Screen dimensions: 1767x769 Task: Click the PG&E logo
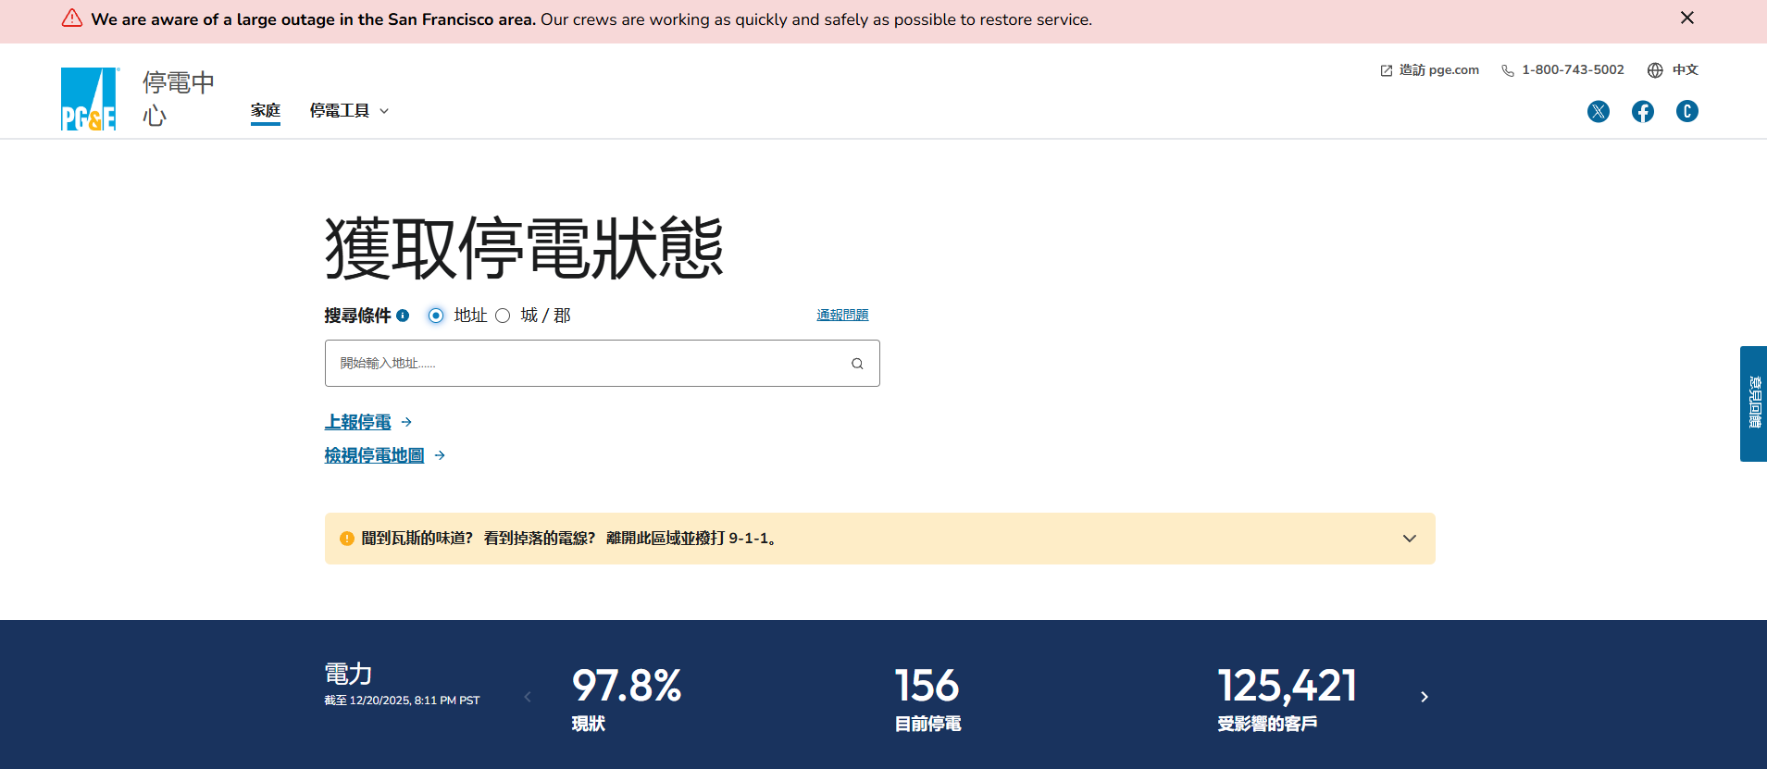click(x=89, y=99)
